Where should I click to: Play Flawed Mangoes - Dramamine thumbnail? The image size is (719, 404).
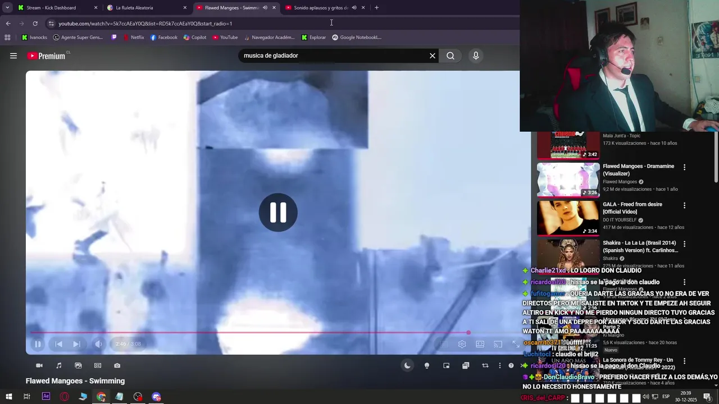(x=568, y=180)
